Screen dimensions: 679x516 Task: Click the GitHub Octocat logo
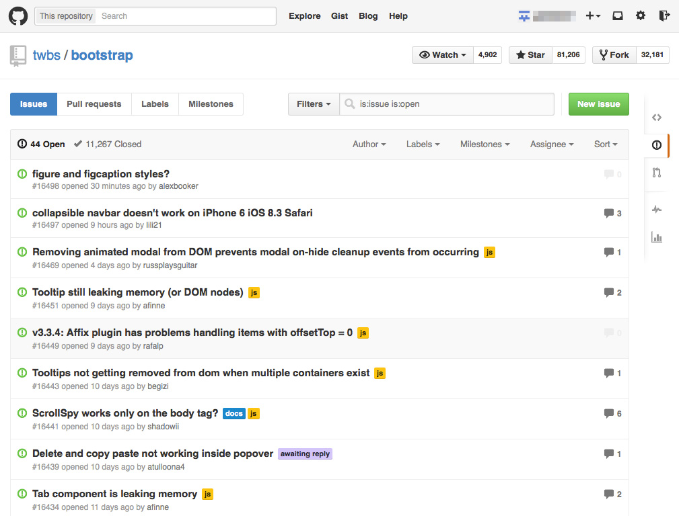pyautogui.click(x=17, y=15)
